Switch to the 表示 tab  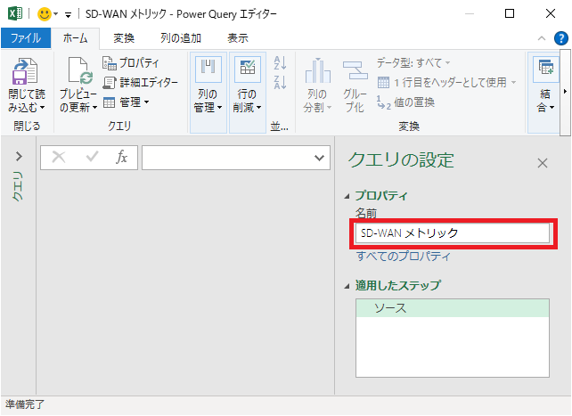pos(238,38)
